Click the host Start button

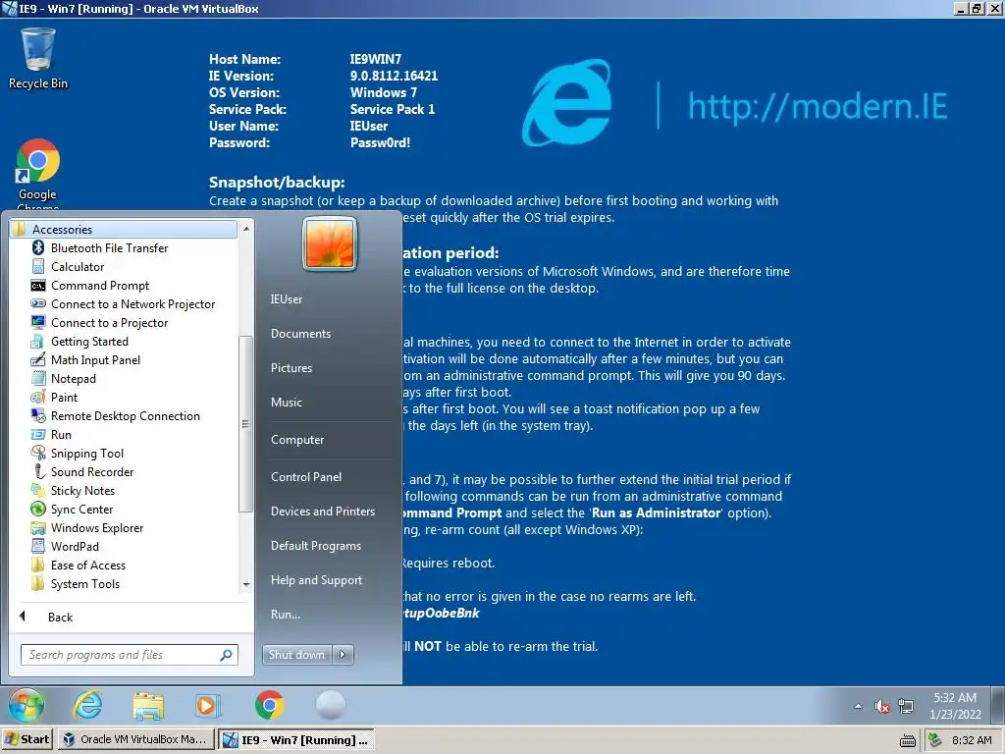[x=26, y=739]
